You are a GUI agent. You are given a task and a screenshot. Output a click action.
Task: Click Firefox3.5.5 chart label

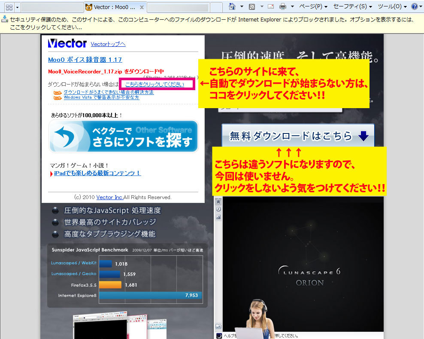[x=84, y=285]
